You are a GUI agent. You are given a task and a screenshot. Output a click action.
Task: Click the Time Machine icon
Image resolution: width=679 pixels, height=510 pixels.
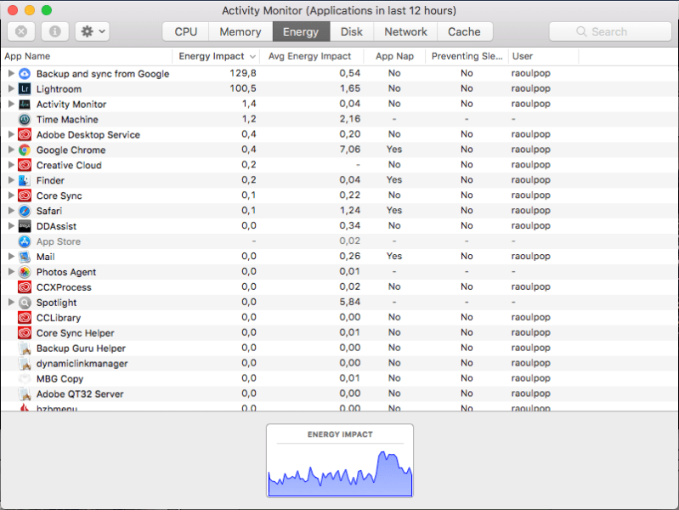click(25, 120)
